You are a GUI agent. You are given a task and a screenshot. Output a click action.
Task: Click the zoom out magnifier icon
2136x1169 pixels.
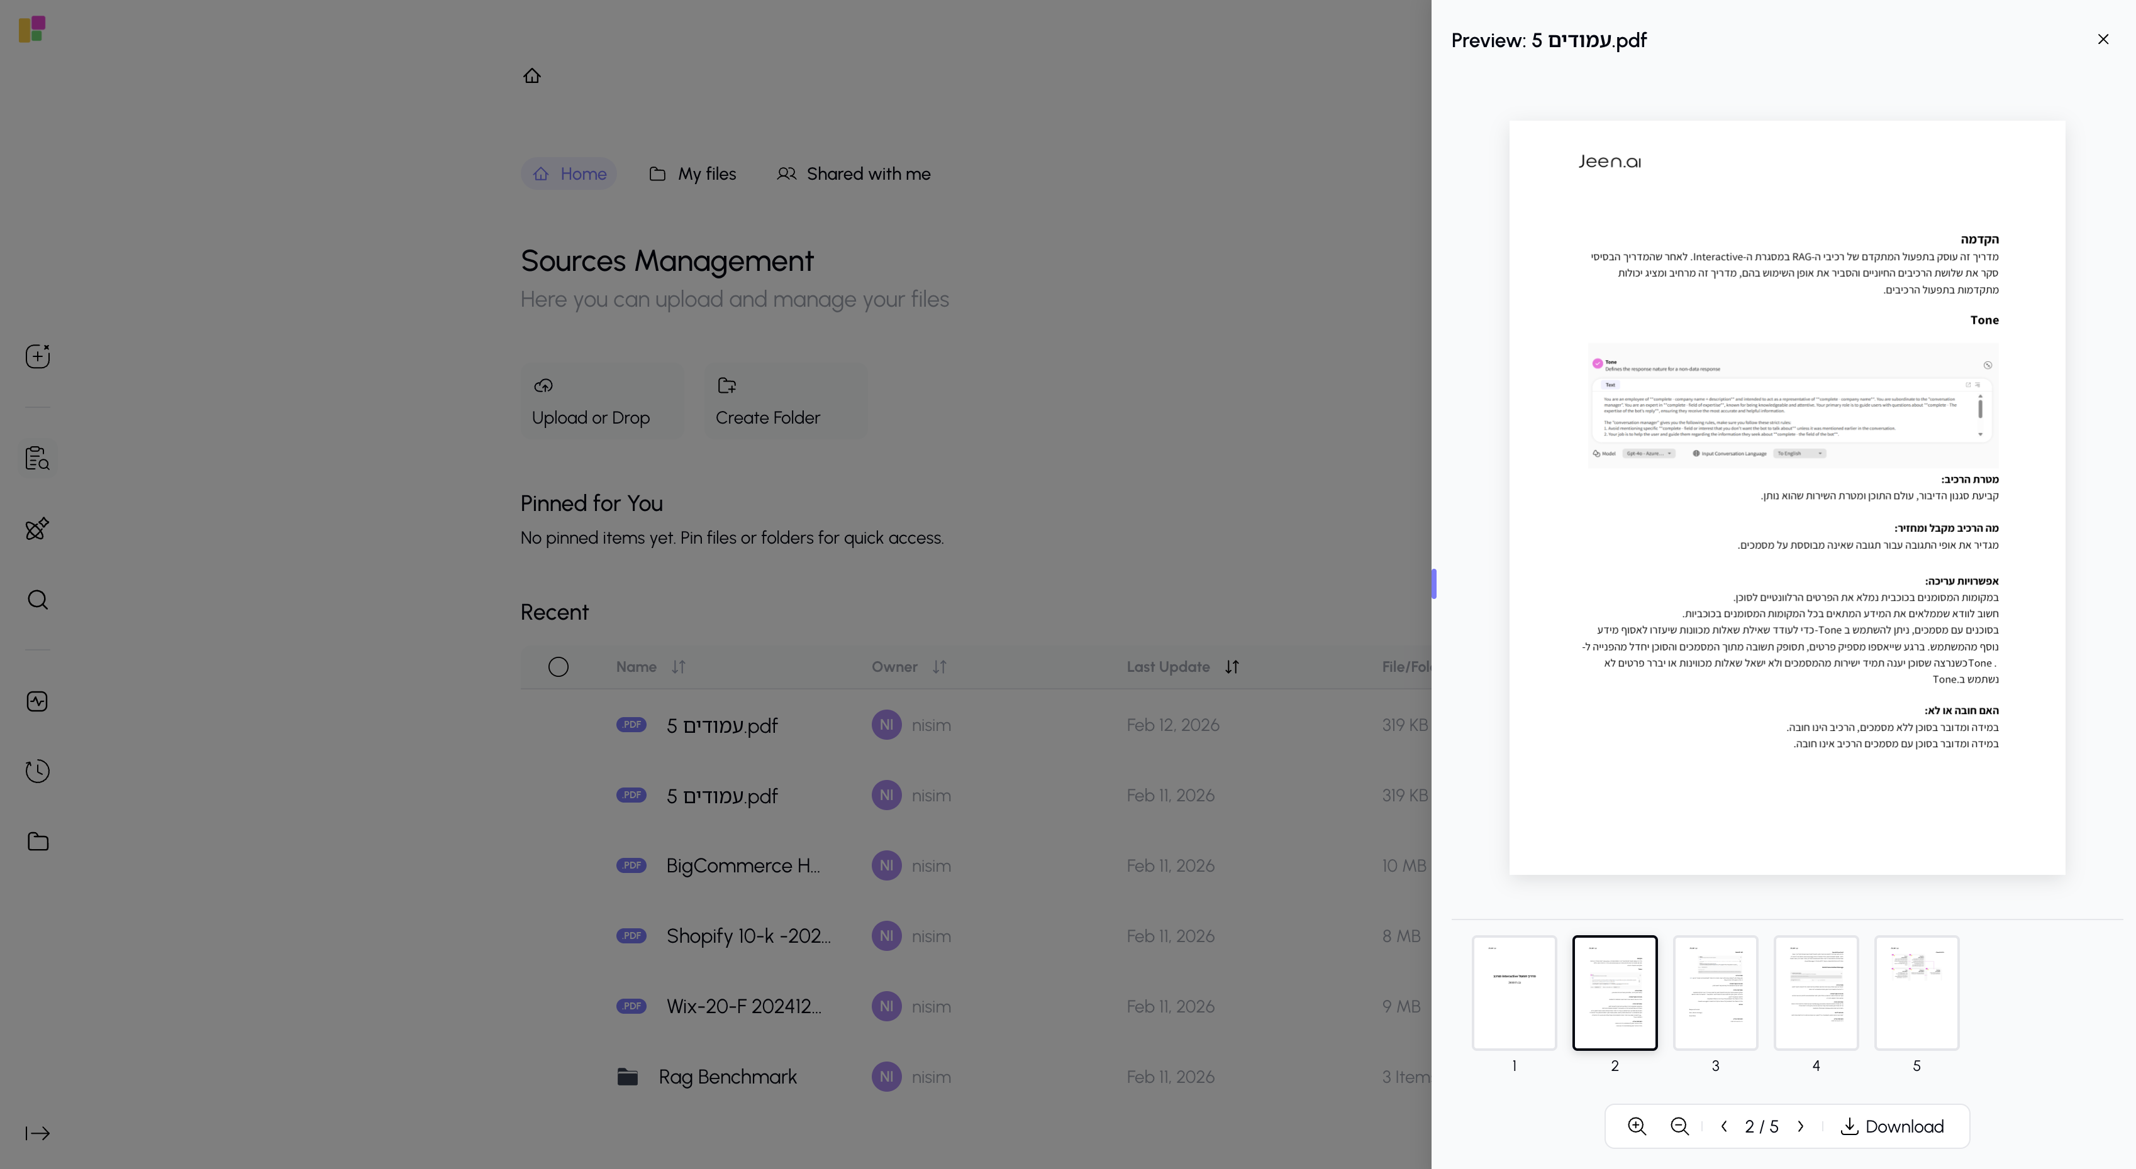tap(1679, 1126)
